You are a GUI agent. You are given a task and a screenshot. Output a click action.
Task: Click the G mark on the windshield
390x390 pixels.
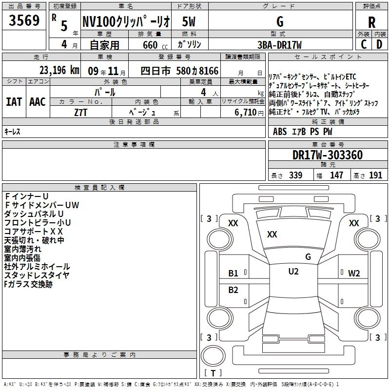(x=308, y=257)
